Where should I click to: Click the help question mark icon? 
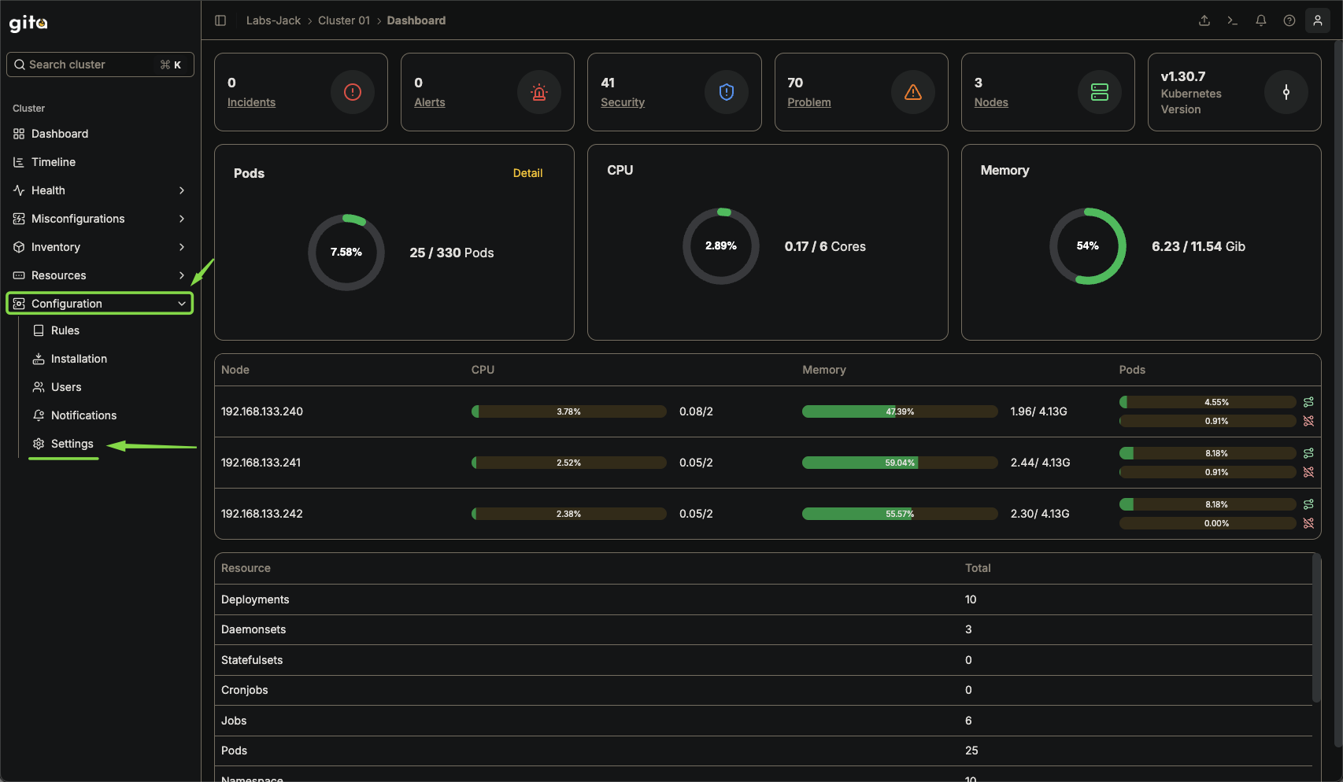pyautogui.click(x=1289, y=20)
